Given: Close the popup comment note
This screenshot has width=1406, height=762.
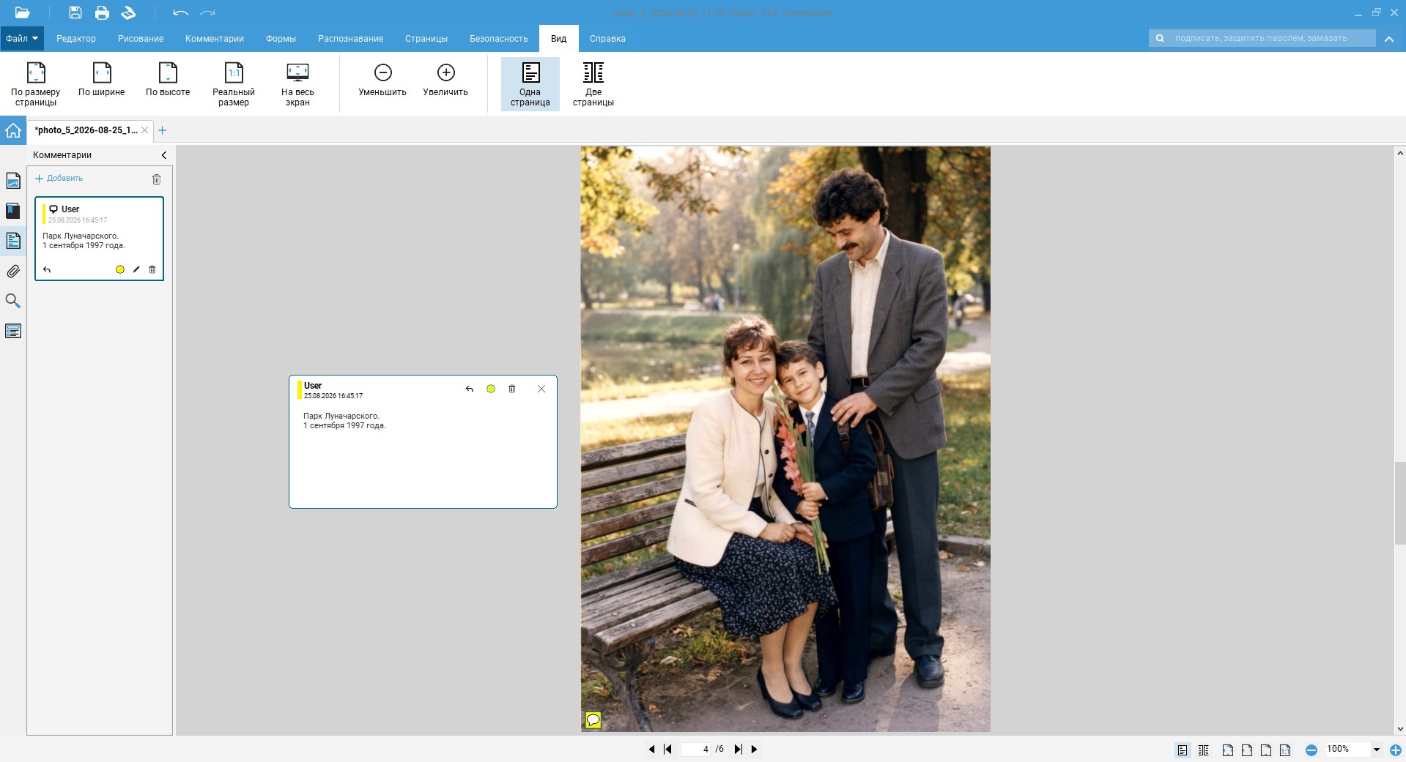Looking at the screenshot, I should [541, 389].
